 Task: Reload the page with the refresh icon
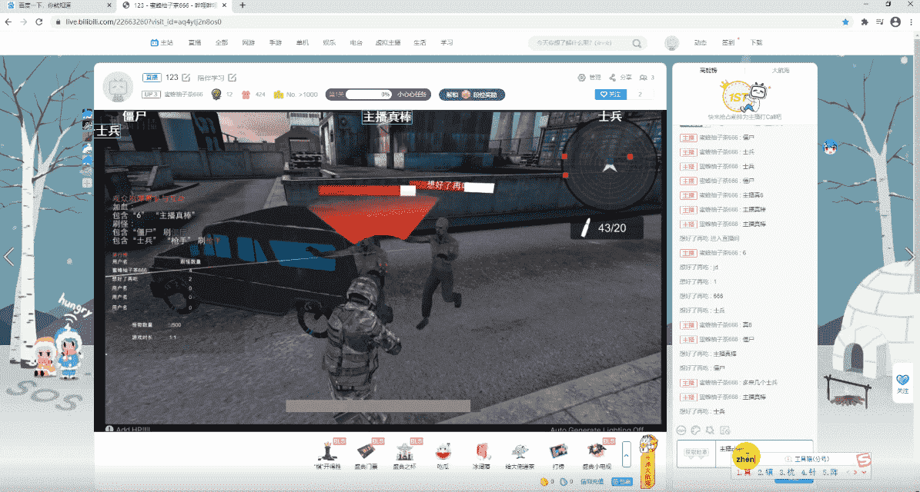pos(38,22)
